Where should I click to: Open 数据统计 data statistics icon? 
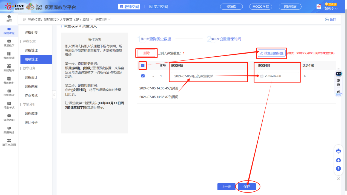pyautogui.click(x=9, y=131)
